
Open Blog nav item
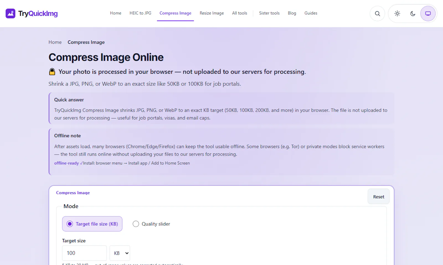click(x=292, y=13)
